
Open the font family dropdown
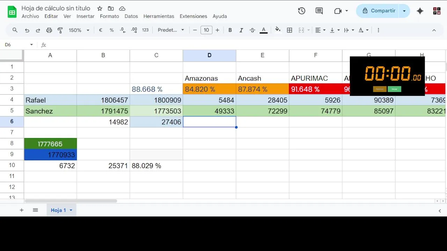pos(171,30)
